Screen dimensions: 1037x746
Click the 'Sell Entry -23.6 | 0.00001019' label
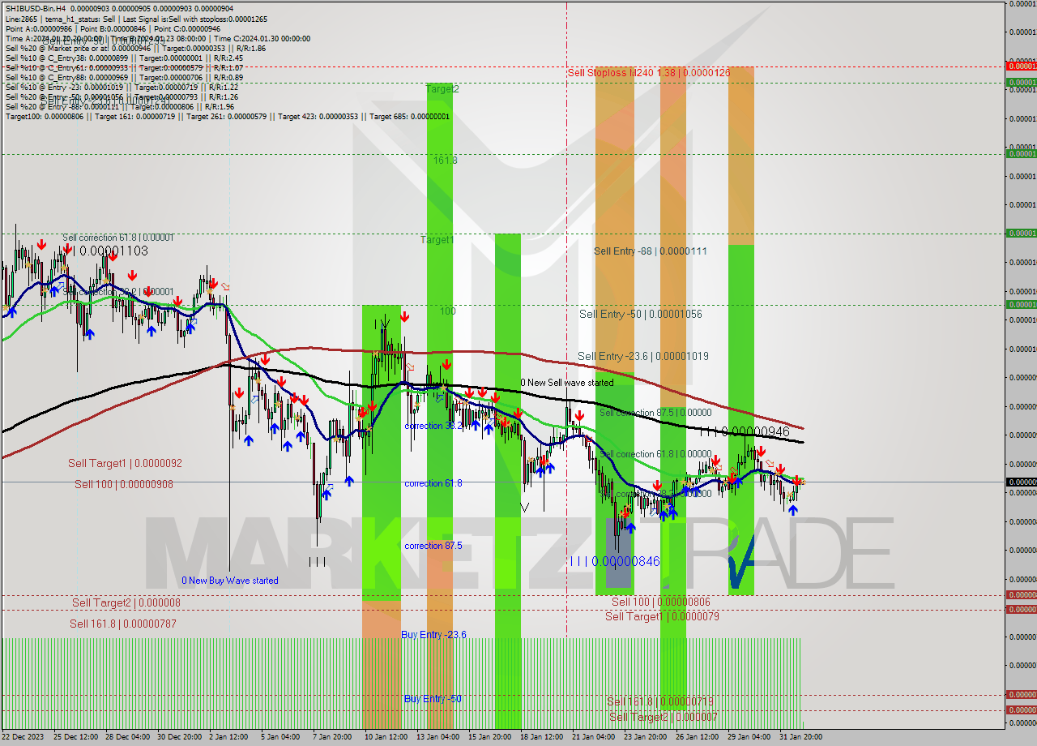(x=643, y=356)
